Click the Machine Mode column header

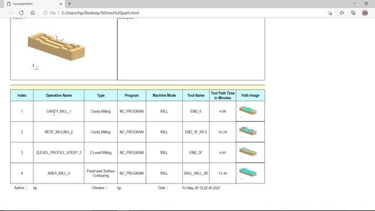point(164,95)
